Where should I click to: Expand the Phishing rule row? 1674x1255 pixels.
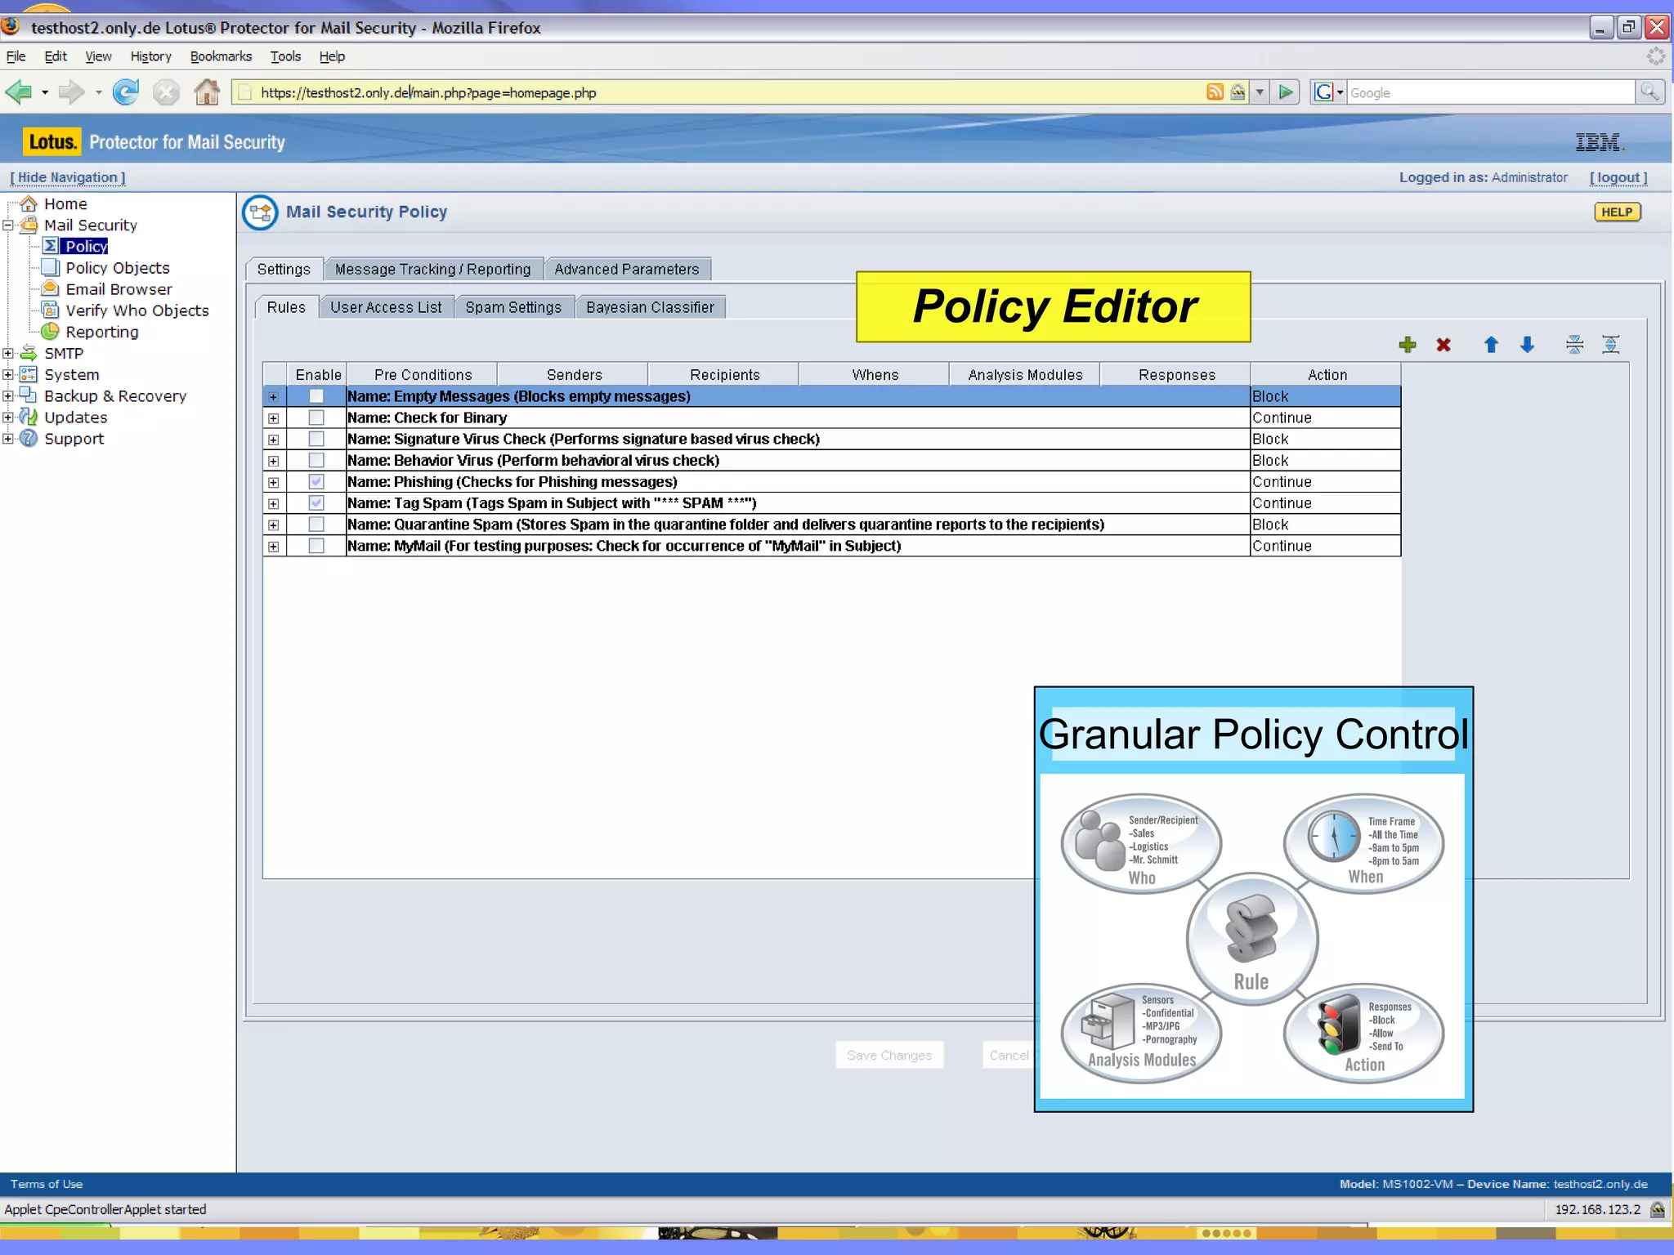[x=274, y=482]
